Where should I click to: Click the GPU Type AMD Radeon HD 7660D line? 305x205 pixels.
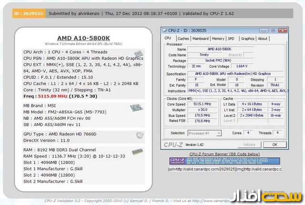point(60,134)
